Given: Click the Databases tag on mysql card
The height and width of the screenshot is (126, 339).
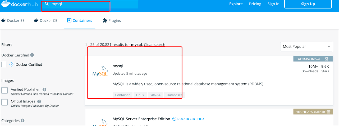Looking at the screenshot, I should coord(174,95).
